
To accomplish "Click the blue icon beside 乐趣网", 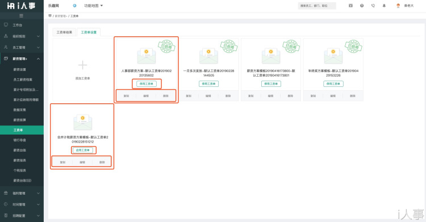I will click(x=74, y=6).
